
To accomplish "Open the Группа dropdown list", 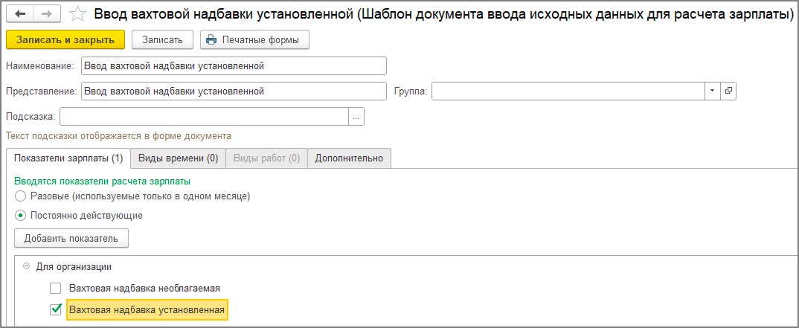I will 712,91.
